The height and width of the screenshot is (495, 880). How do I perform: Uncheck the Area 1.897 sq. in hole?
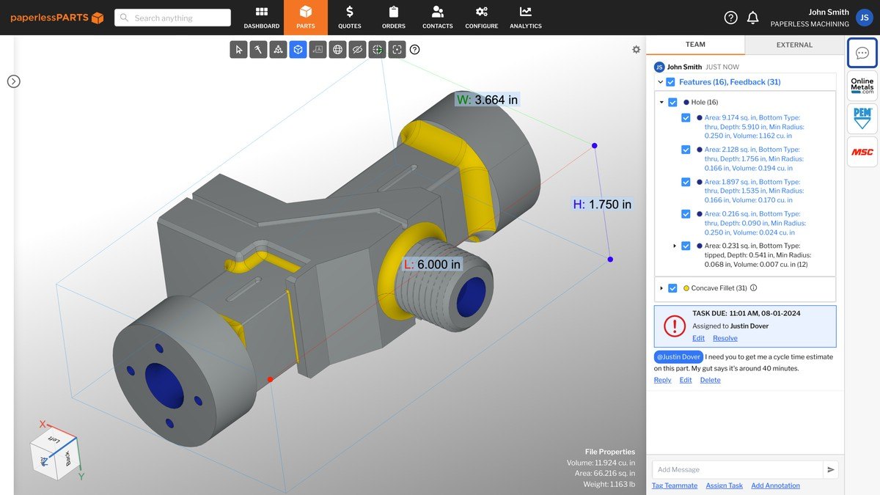click(x=686, y=182)
